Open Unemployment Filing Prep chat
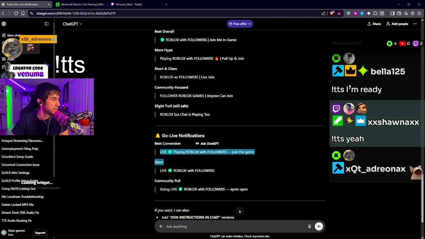This screenshot has height=239, width=425. click(x=20, y=149)
